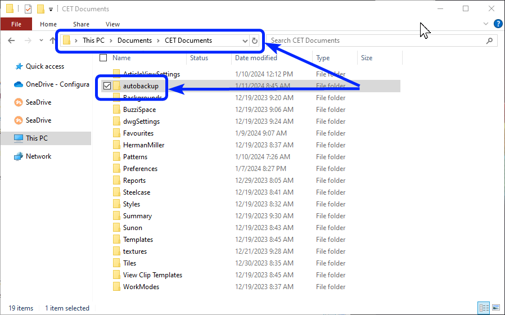Expand chevron after This PC breadcrumb
Viewport: 505px width, 315px height.
pyautogui.click(x=111, y=41)
